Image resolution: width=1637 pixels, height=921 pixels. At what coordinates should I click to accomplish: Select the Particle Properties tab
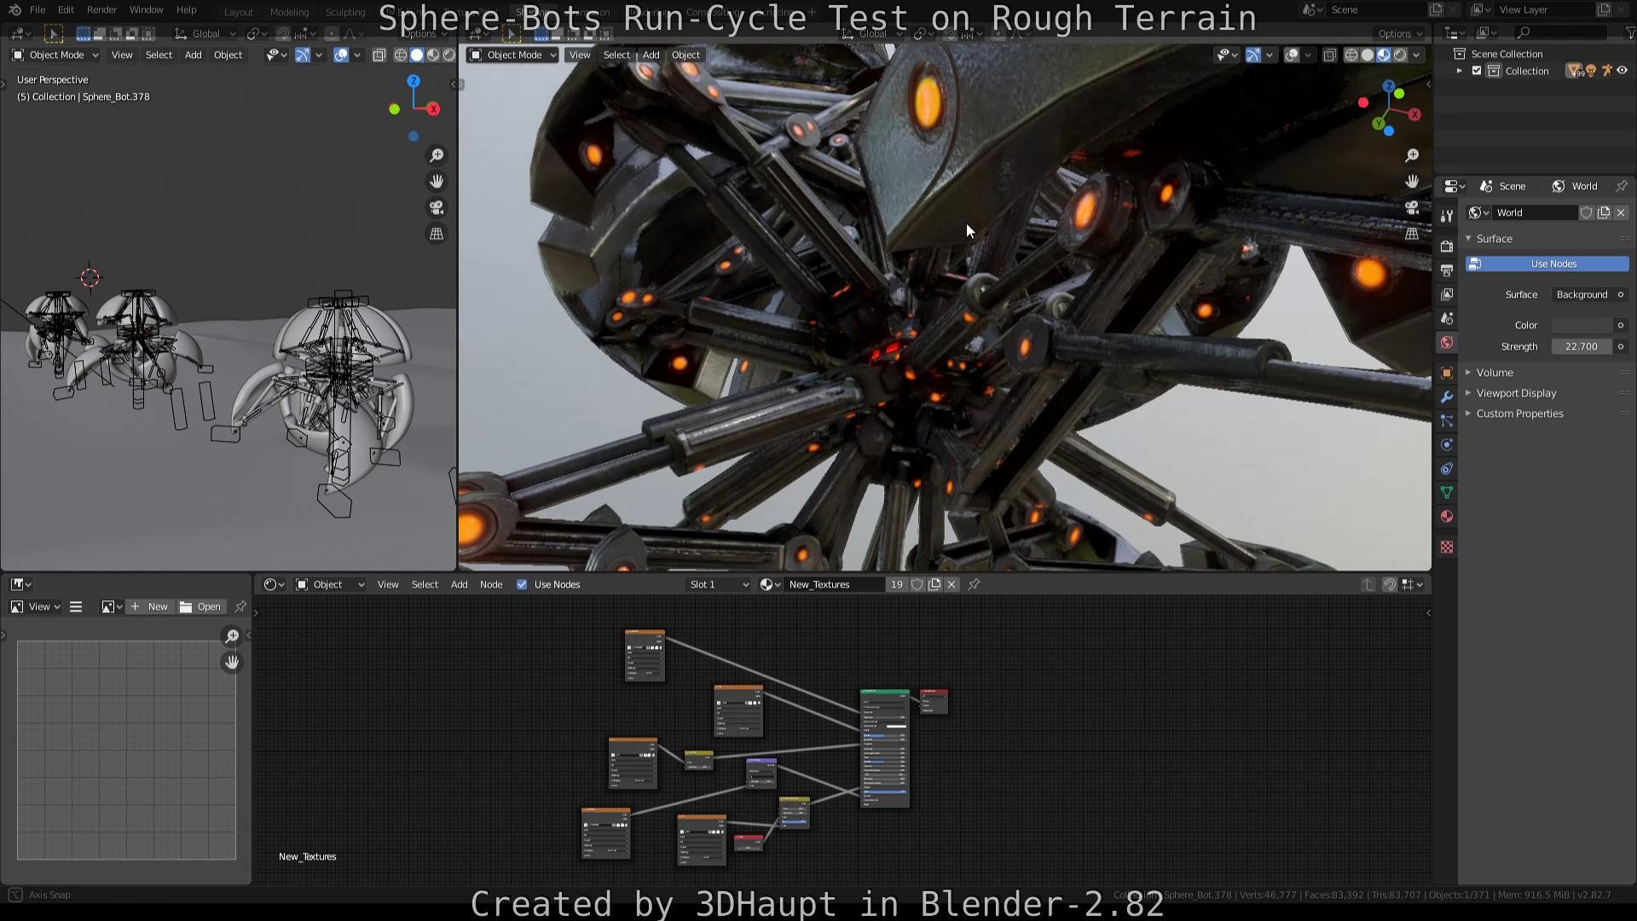(1446, 420)
